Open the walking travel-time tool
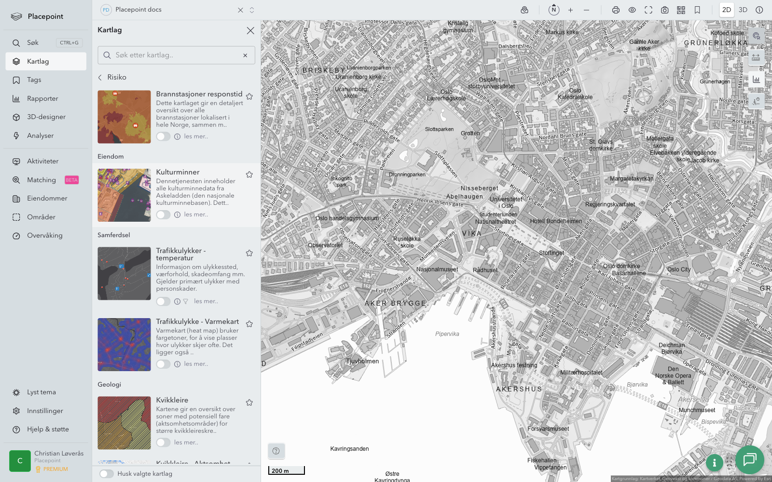 [756, 101]
